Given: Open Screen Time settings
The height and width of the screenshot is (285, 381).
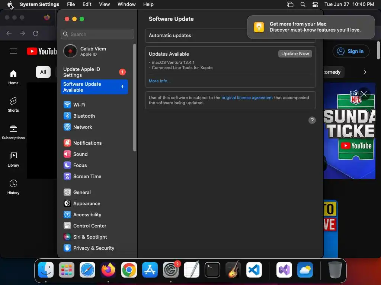Looking at the screenshot, I should point(94,176).
